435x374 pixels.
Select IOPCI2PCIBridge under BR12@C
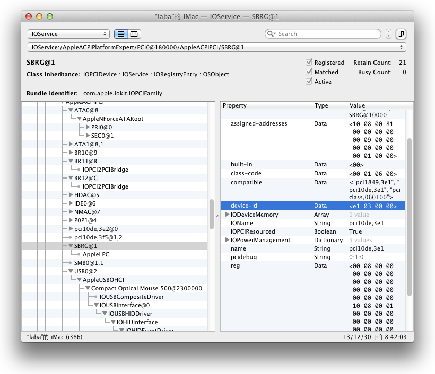(x=106, y=186)
